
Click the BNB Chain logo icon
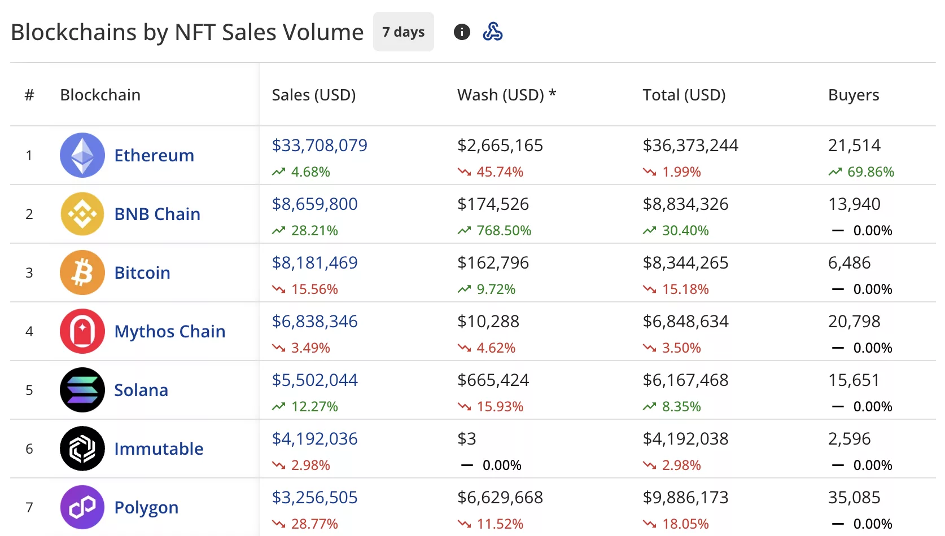(82, 214)
